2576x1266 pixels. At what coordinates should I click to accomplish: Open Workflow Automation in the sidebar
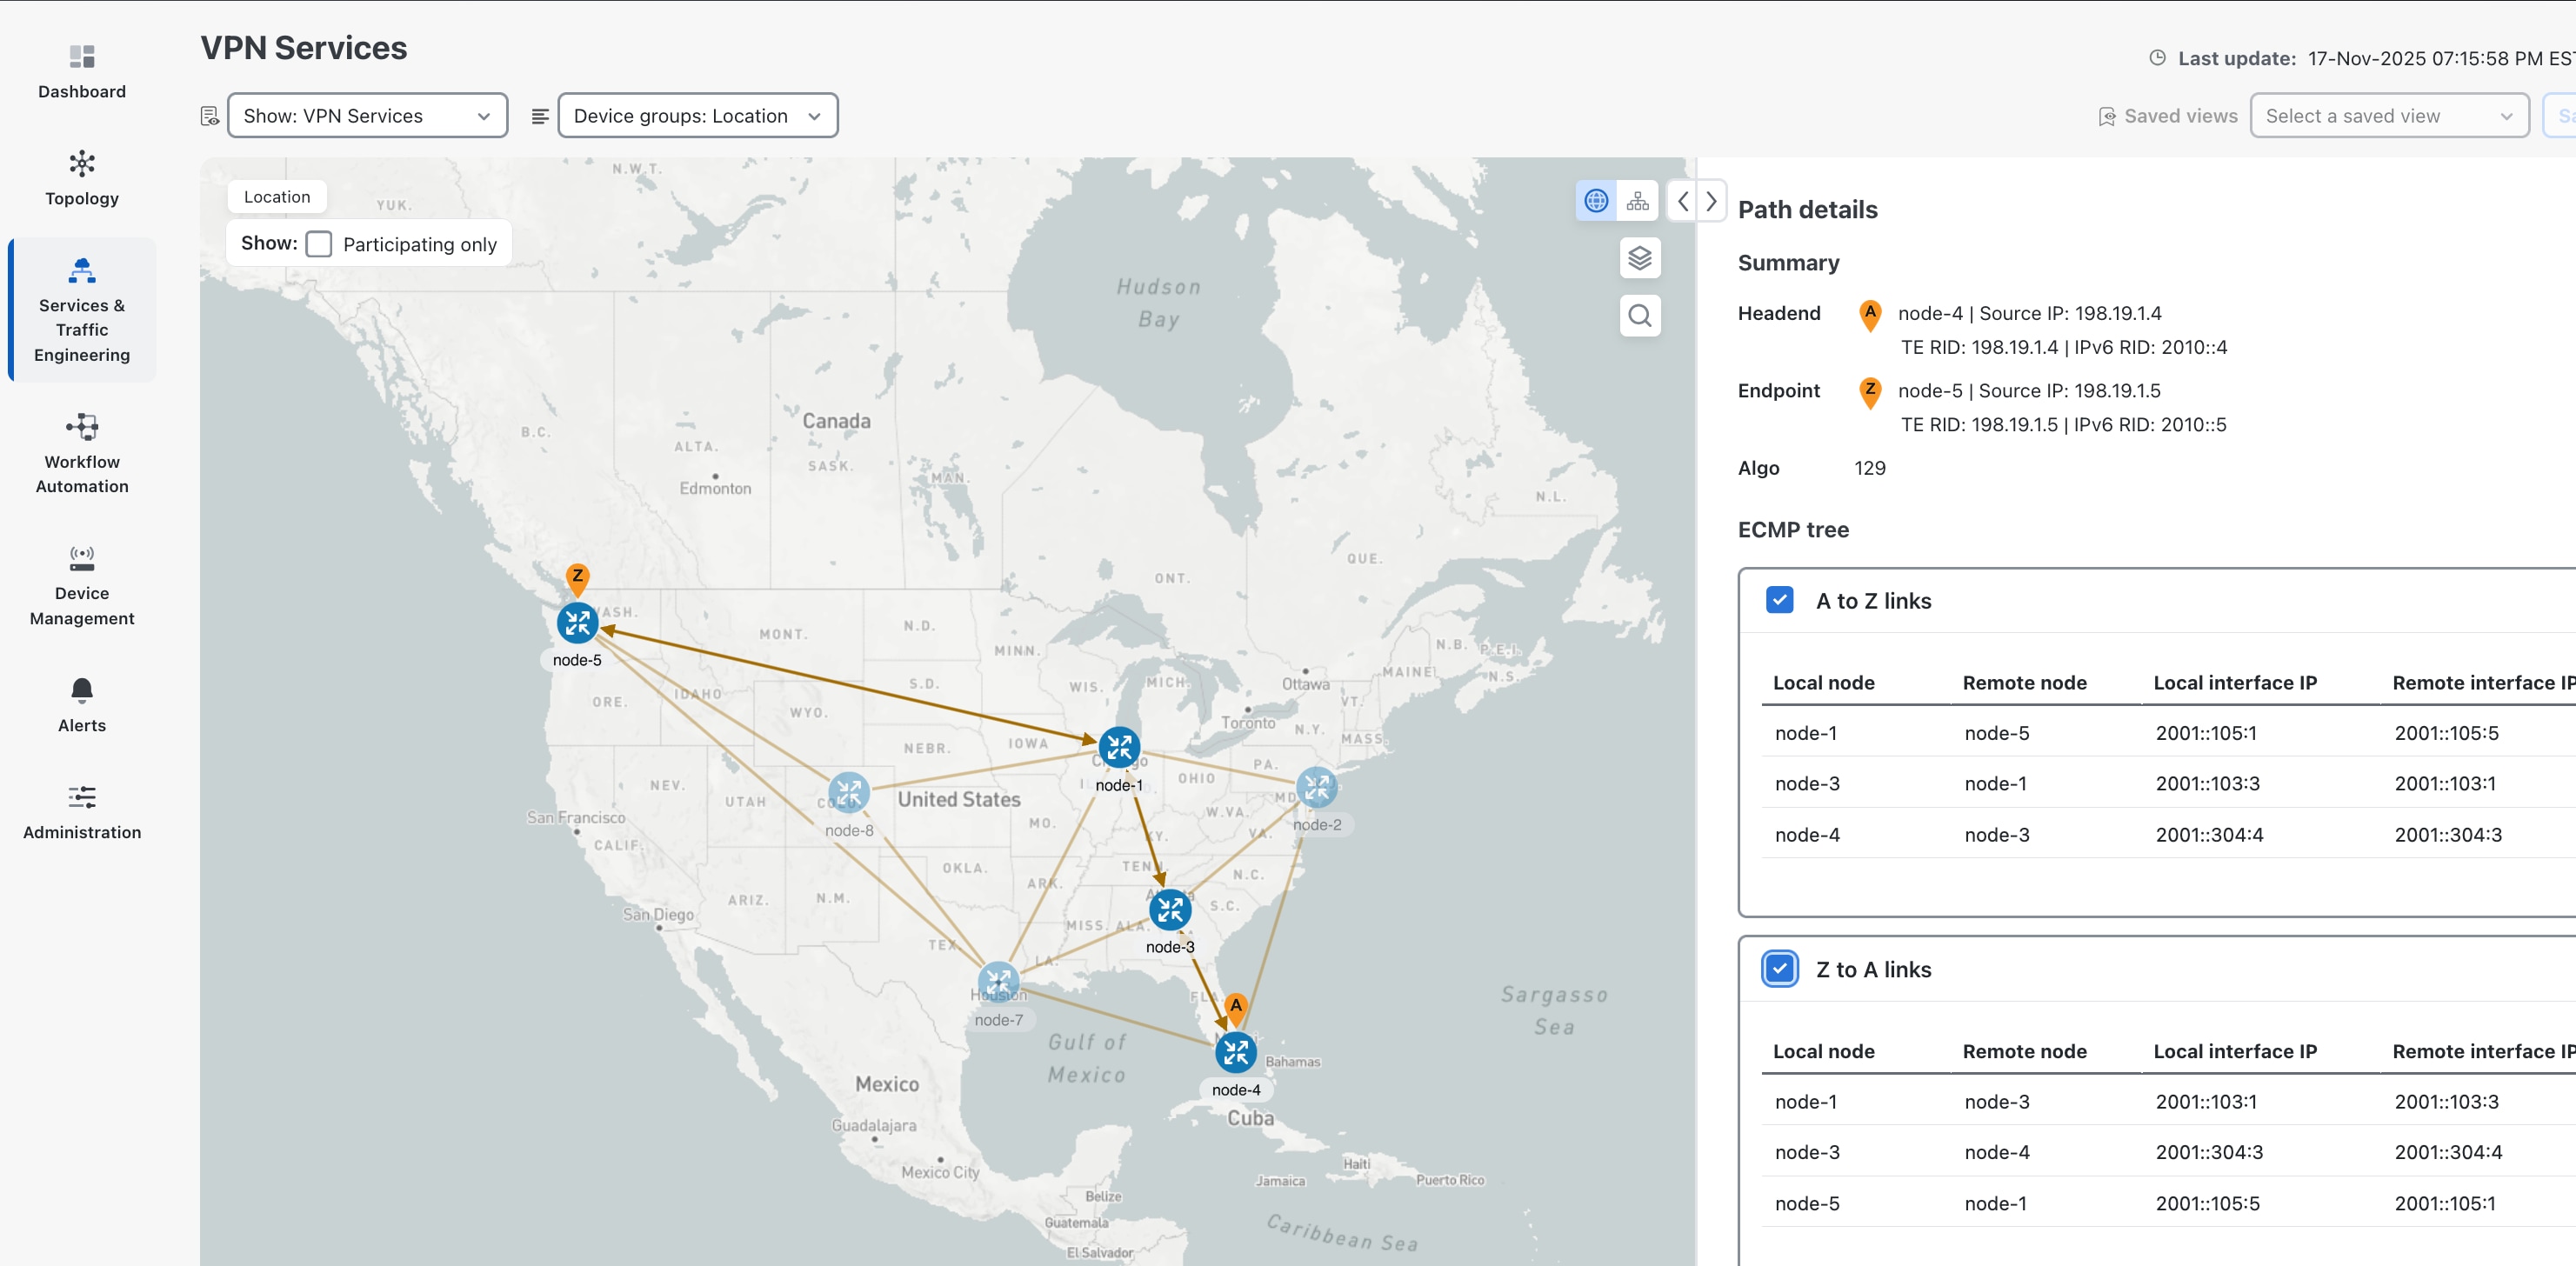(82, 453)
